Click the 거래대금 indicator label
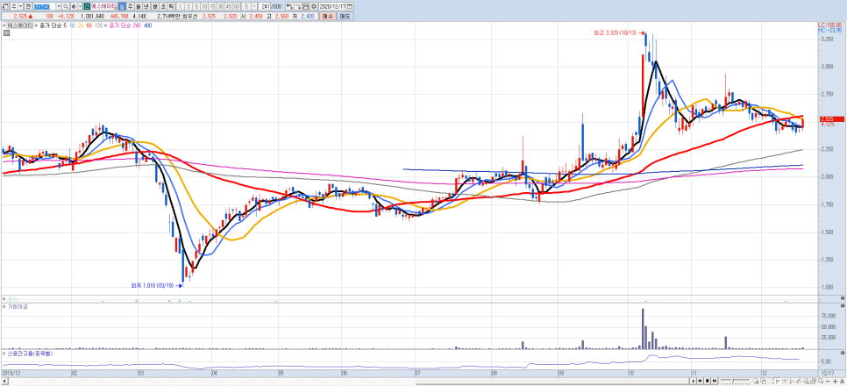The height and width of the screenshot is (386, 847). pos(18,306)
